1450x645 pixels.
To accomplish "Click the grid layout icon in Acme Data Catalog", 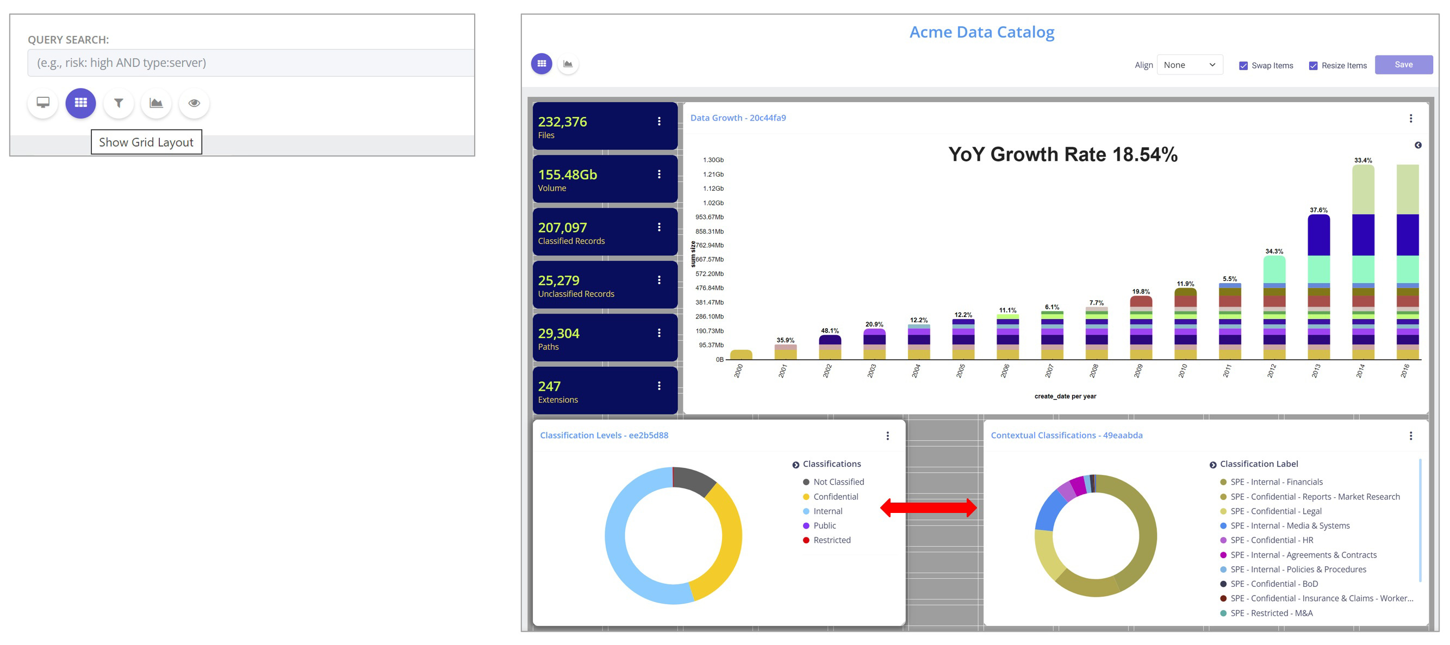I will tap(542, 64).
